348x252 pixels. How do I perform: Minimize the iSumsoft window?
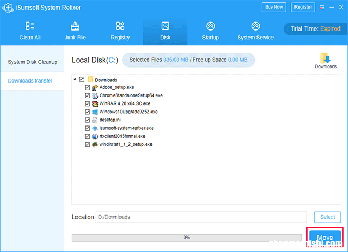[x=331, y=8]
